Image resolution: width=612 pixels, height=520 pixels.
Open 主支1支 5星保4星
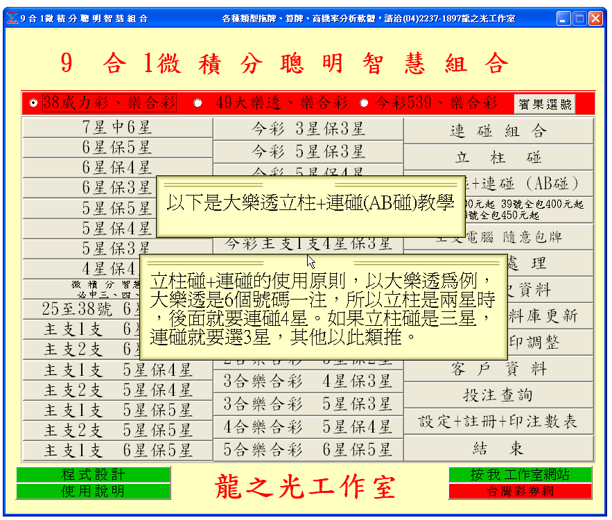(117, 370)
